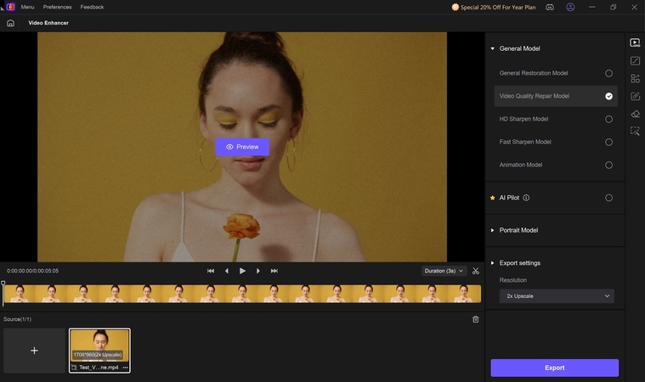Skip to the end of the video
The image size is (645, 382).
[x=274, y=271]
